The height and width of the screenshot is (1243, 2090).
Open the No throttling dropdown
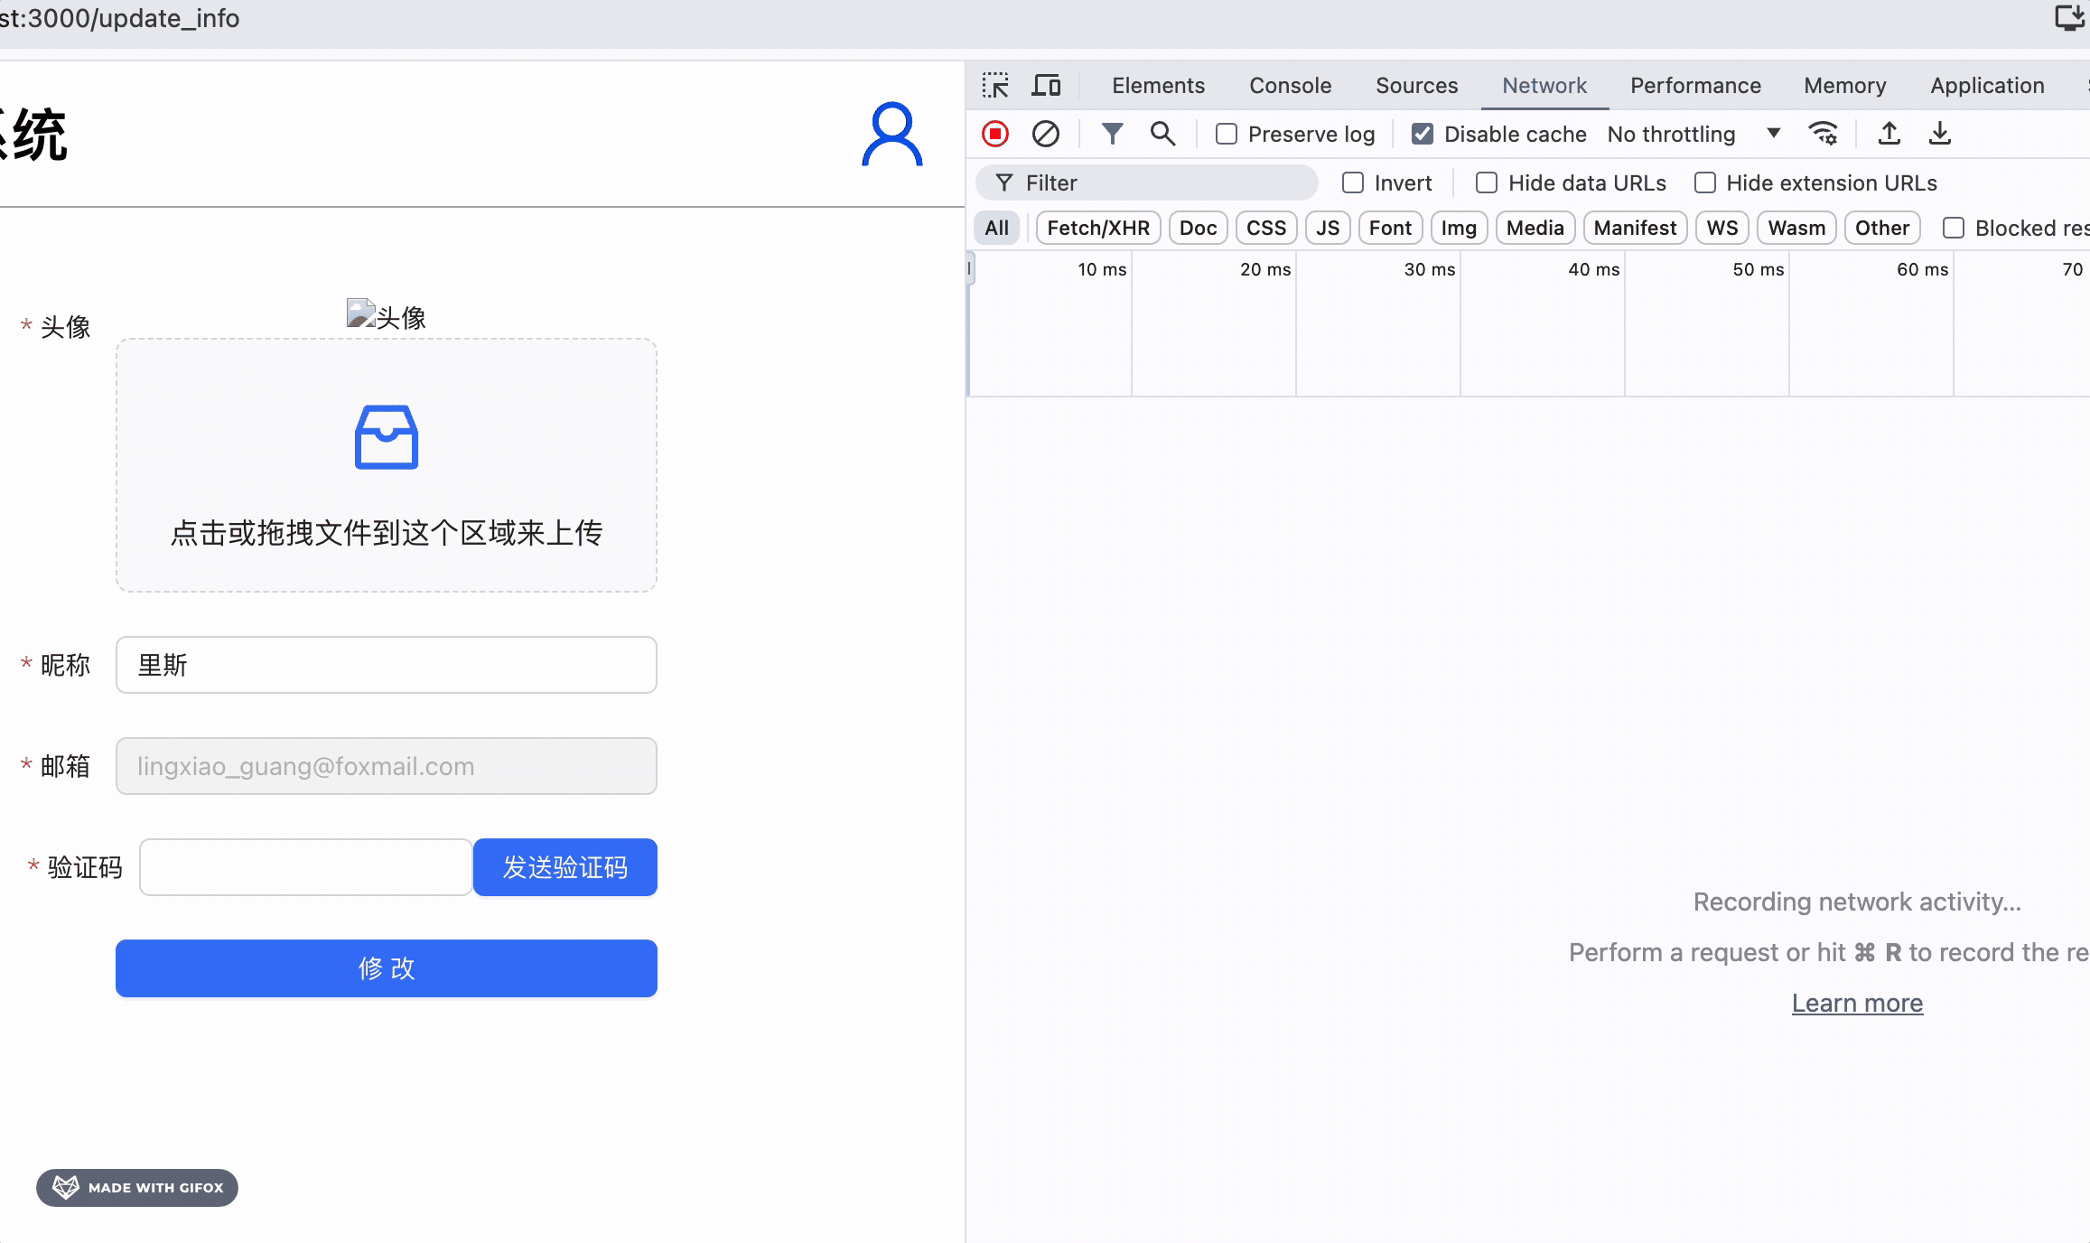1693,134
